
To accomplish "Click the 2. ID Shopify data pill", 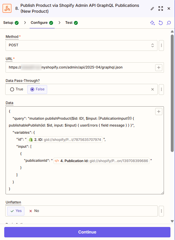I will pos(65,140).
